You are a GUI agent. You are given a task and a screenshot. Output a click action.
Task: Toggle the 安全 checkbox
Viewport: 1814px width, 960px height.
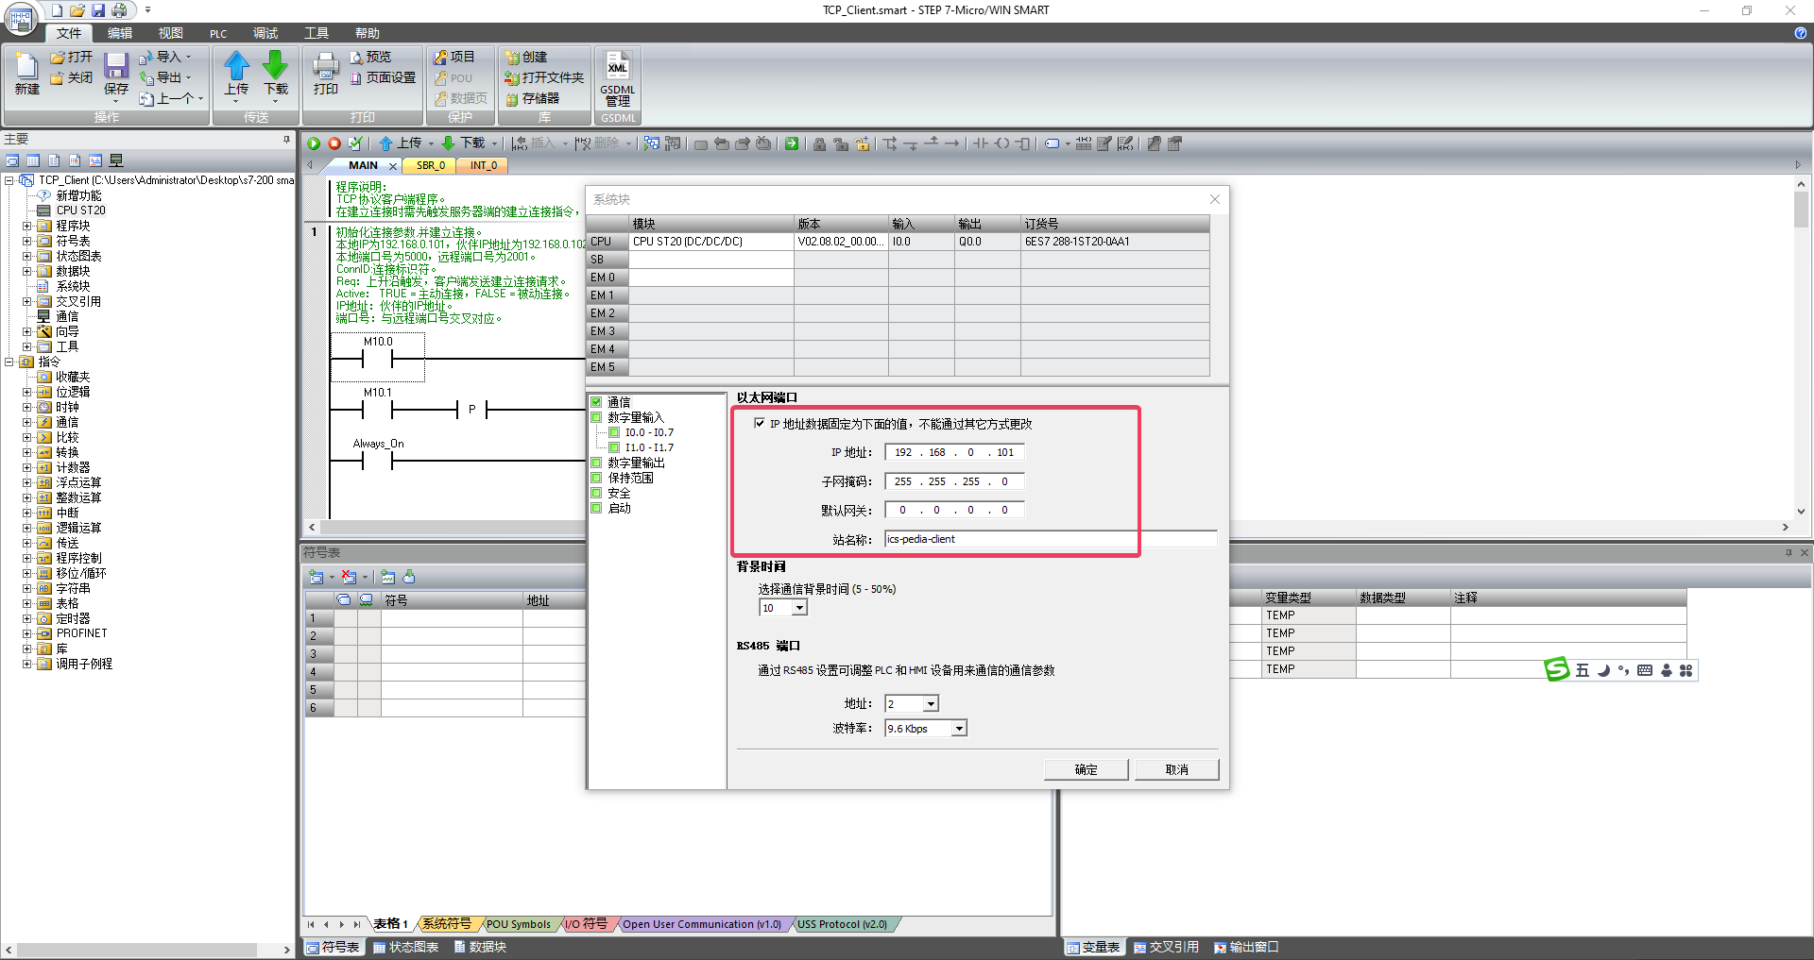597,493
